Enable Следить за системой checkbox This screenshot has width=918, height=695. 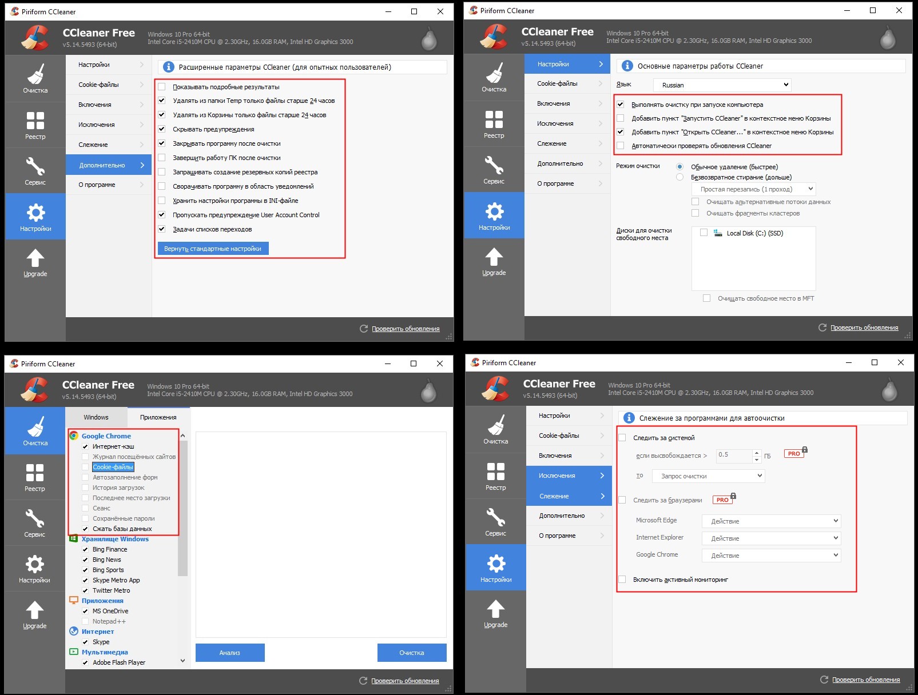click(x=622, y=438)
